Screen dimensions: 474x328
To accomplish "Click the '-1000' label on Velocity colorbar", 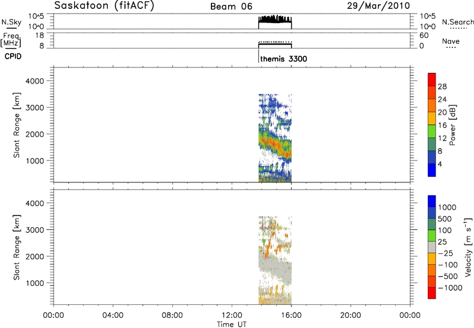I will coord(450,288).
